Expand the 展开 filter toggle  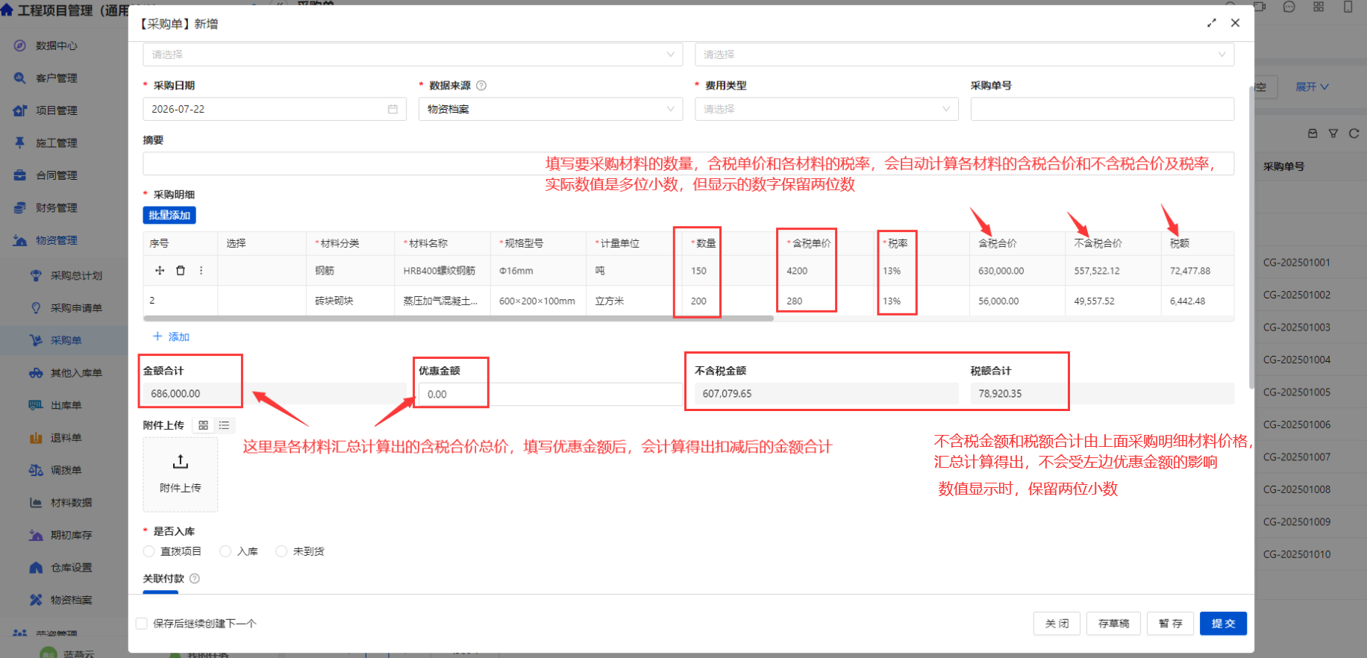(x=1312, y=87)
